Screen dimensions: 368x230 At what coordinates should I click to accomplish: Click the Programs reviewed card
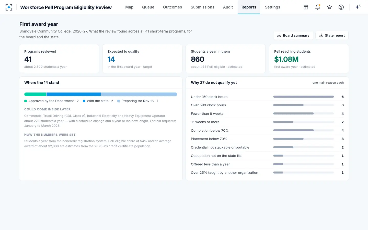pyautogui.click(x=59, y=59)
